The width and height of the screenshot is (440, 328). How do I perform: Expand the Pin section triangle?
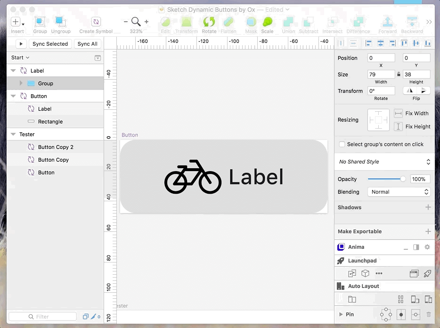coord(341,314)
